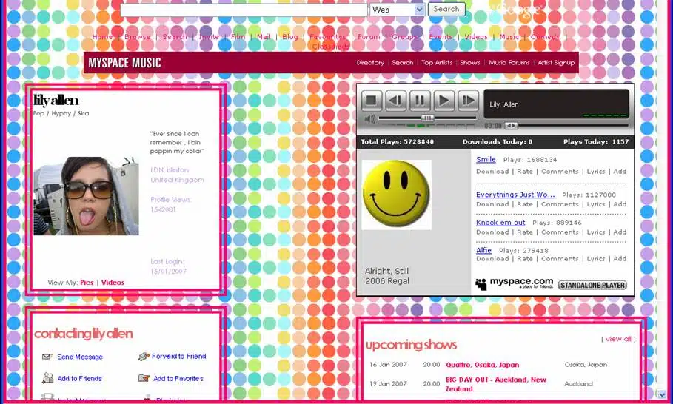This screenshot has width=673, height=404.
Task: Go to Music Forums in header
Action: pyautogui.click(x=509, y=63)
